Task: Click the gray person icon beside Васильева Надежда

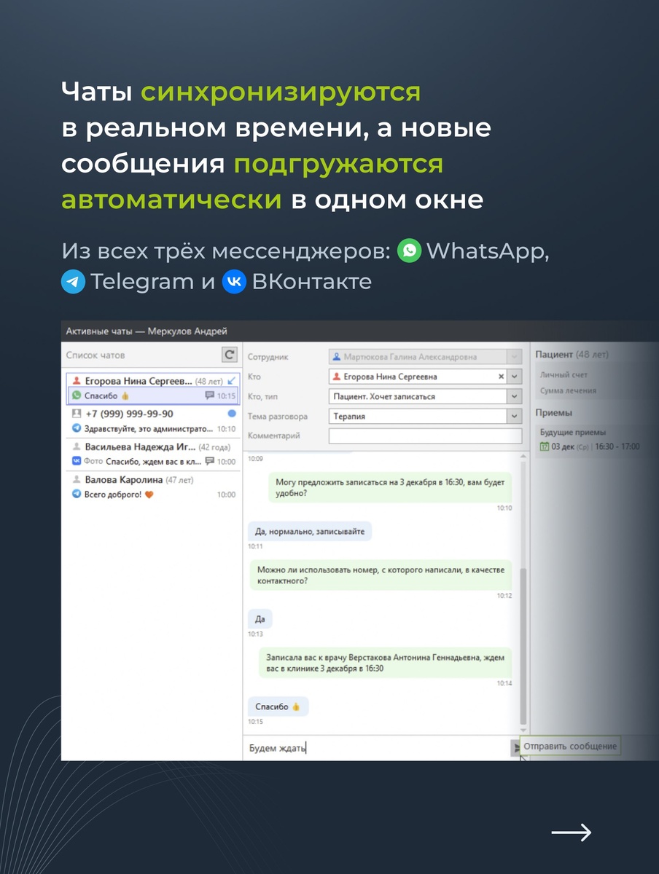Action: point(77,446)
